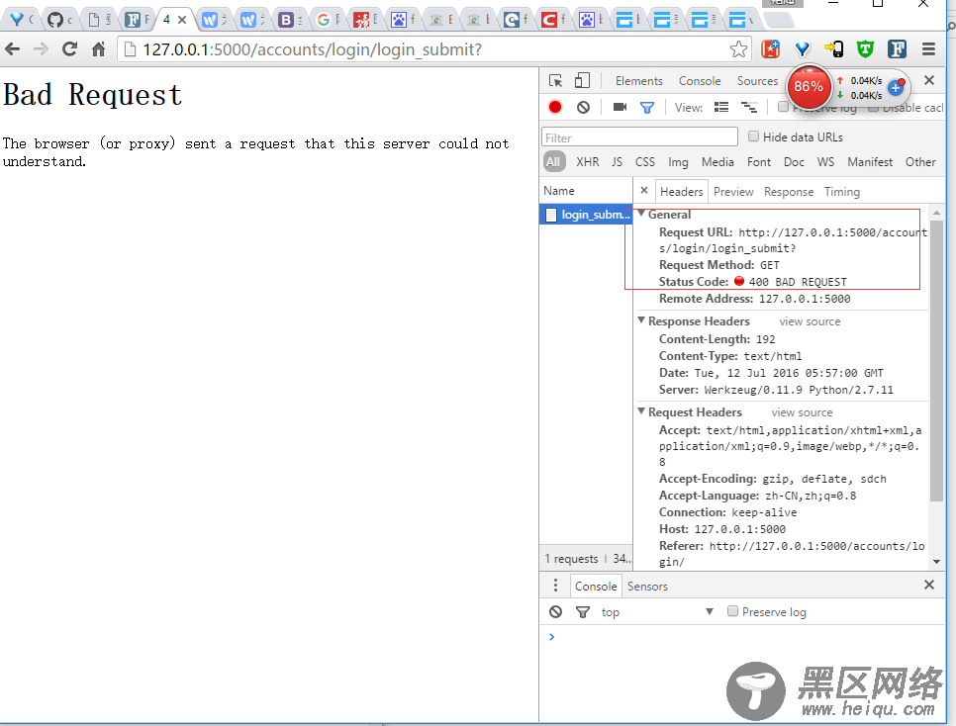Clear the network log
Viewport: 956px width, 726px height.
[x=584, y=107]
